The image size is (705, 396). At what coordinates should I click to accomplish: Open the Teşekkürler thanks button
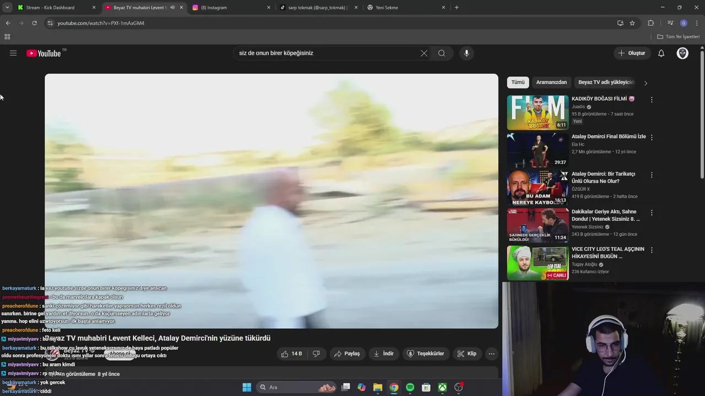point(425,354)
